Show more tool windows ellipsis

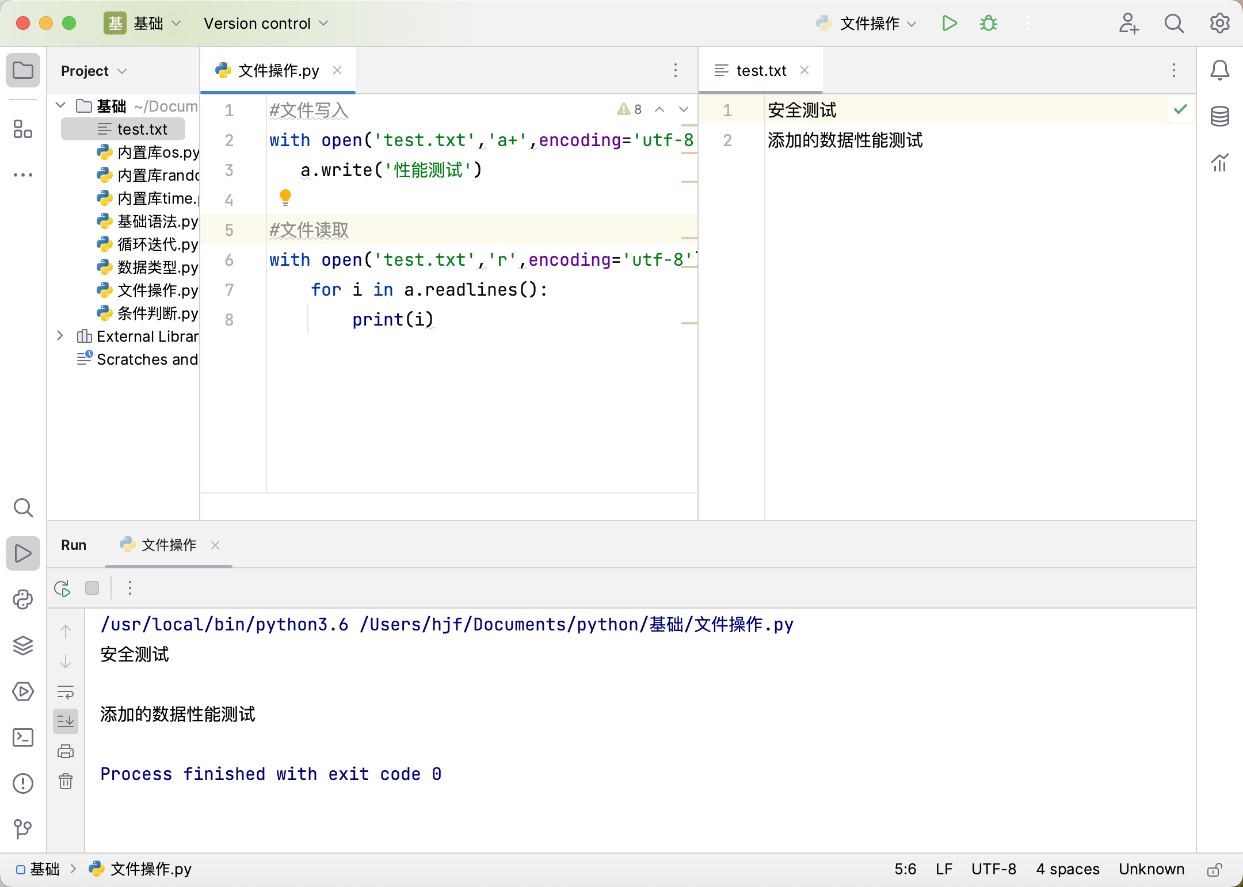coord(23,175)
